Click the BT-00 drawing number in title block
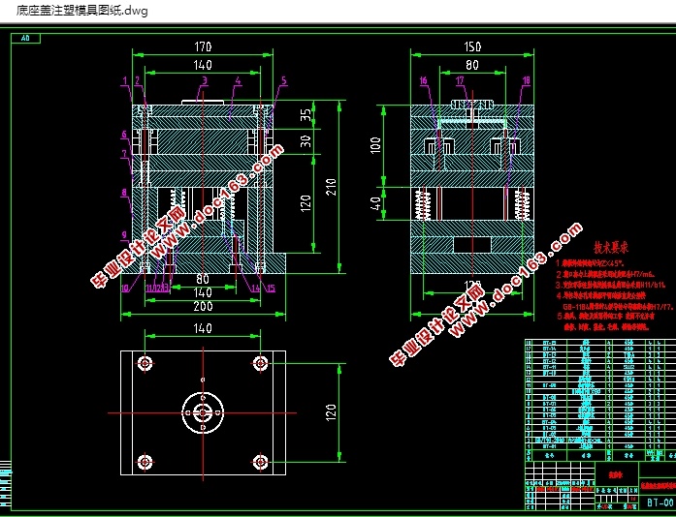Screen dimensions: 676x517 660,502
